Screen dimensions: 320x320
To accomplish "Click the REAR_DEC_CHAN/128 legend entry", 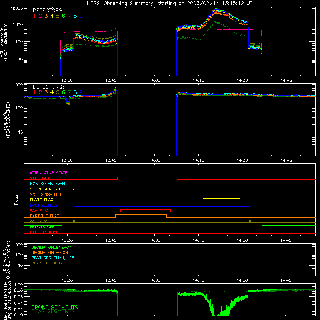I will point(53,258).
